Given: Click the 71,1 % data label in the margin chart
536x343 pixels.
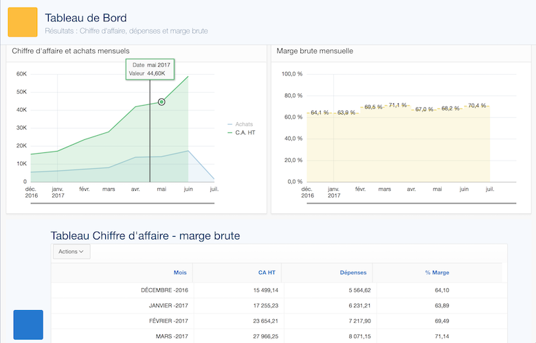Looking at the screenshot, I should point(398,106).
